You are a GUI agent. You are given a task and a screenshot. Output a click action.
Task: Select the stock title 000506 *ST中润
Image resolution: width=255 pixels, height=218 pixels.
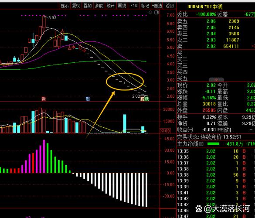click(205, 7)
